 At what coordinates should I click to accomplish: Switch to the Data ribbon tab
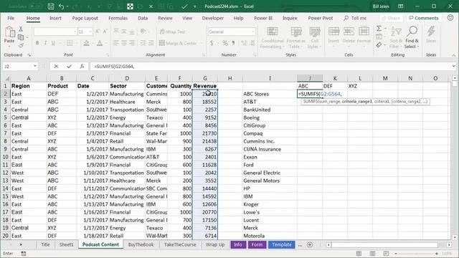(143, 18)
